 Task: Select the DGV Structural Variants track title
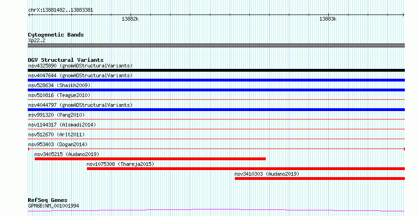point(66,60)
